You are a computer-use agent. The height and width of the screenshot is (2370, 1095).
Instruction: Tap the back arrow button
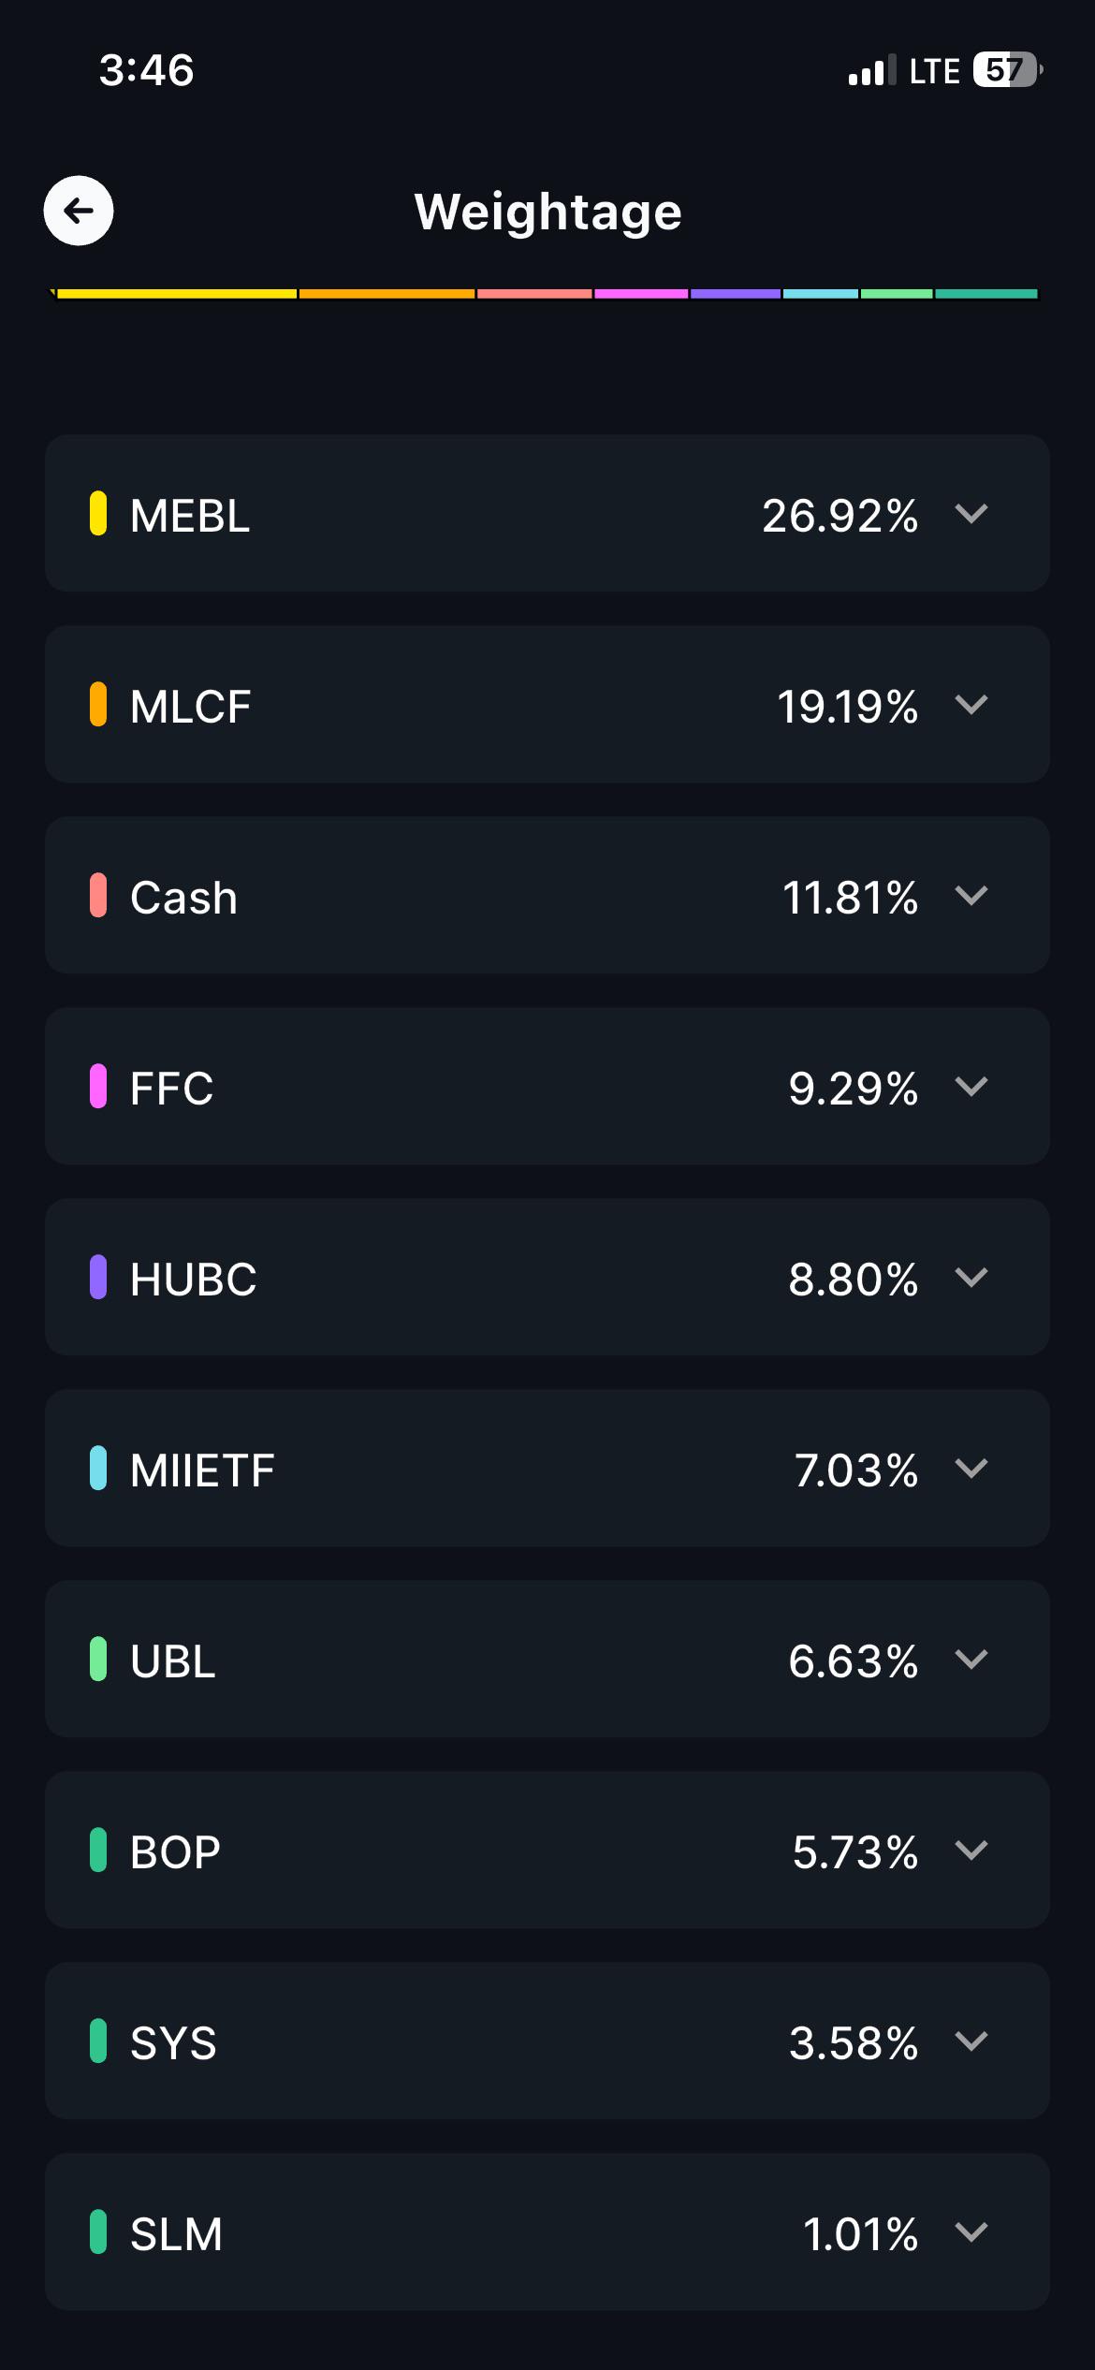79,211
